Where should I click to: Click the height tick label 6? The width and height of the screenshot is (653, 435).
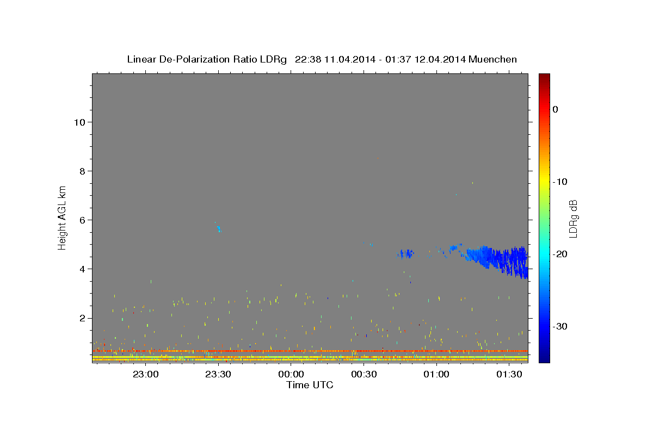tap(82, 220)
